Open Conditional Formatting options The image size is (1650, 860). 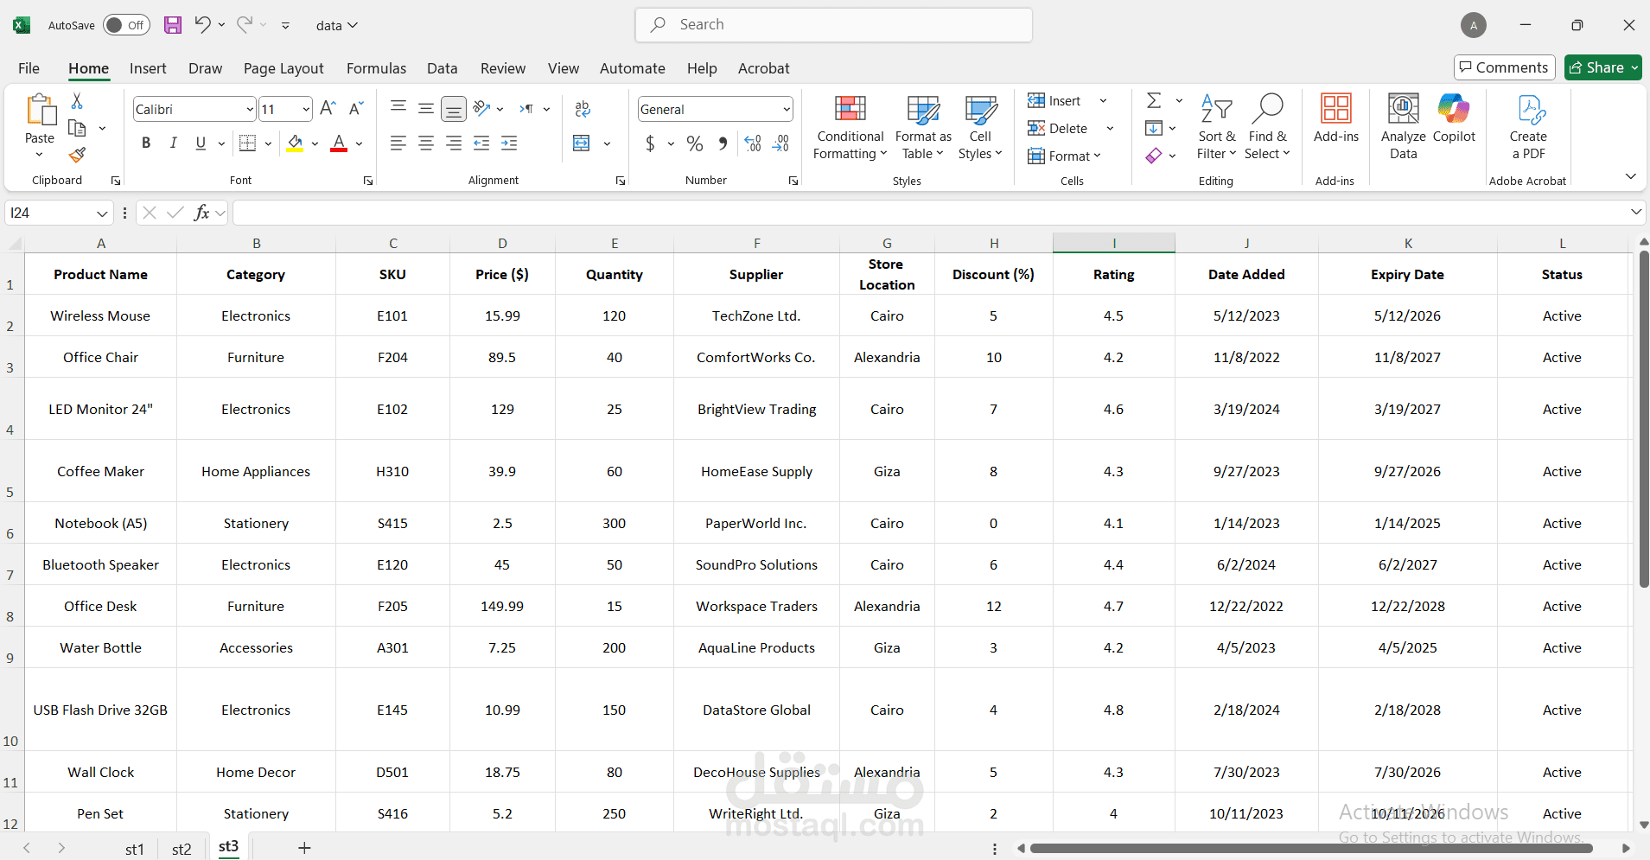[850, 128]
